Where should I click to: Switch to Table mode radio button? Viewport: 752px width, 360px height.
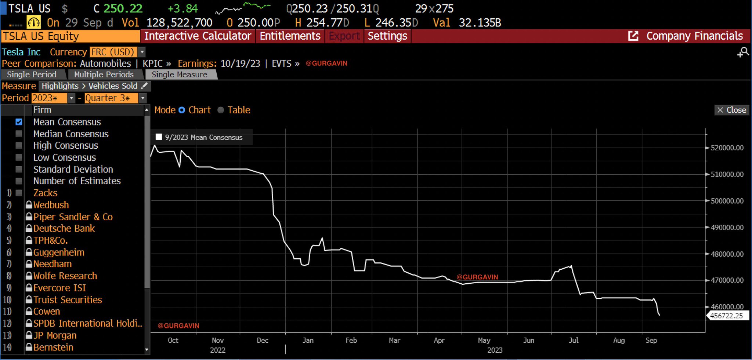pos(221,110)
